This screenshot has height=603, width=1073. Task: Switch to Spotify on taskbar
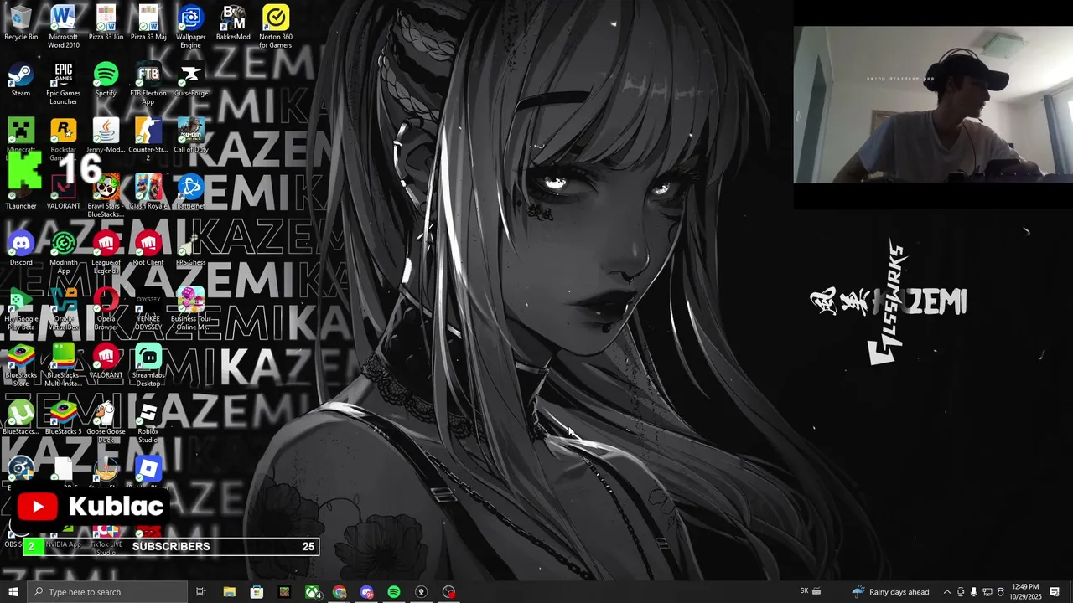(394, 592)
